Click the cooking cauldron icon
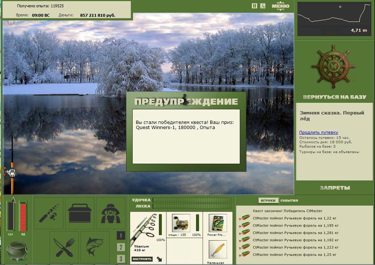This screenshot has width=375, height=265. (x=17, y=251)
